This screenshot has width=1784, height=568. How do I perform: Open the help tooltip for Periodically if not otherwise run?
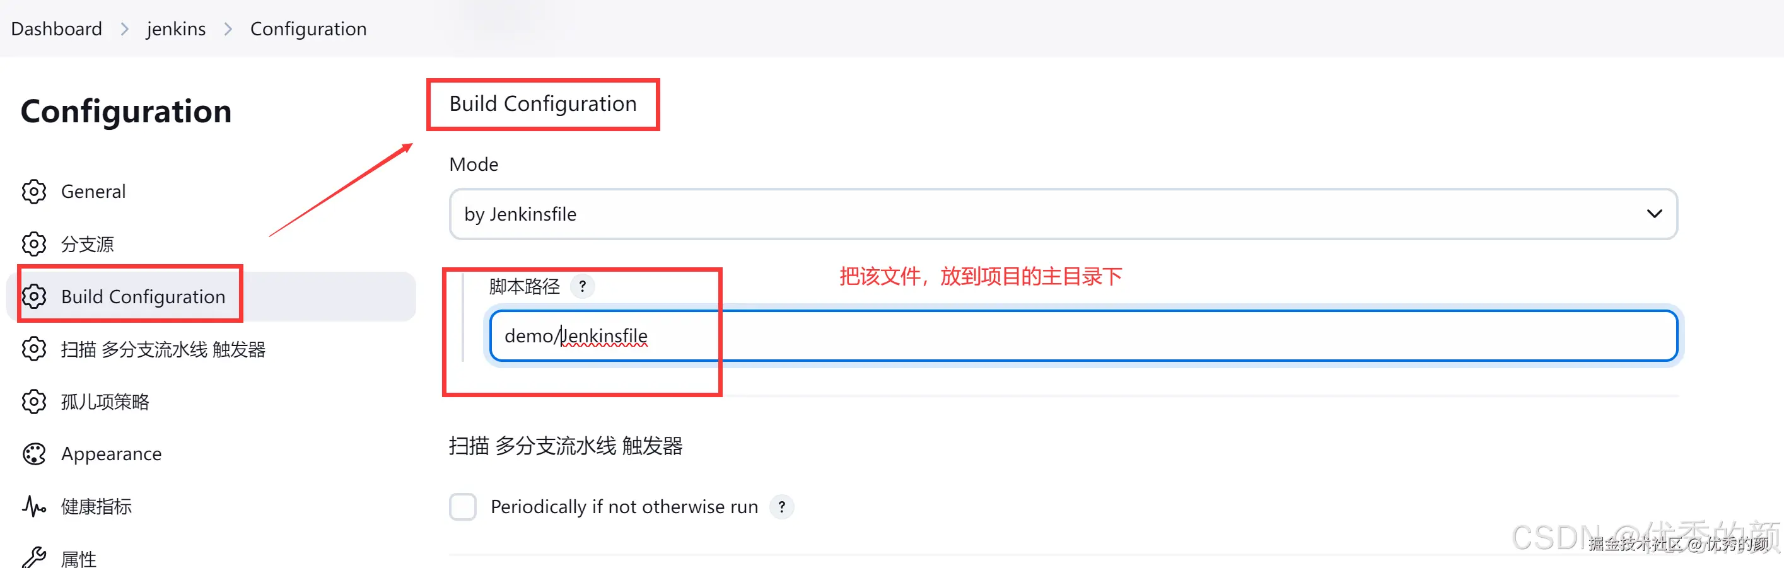tap(782, 506)
